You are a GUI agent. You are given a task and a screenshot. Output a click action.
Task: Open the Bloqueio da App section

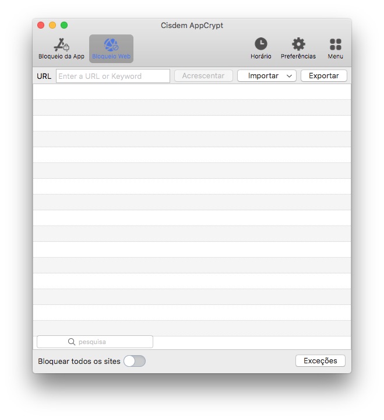[x=61, y=48]
